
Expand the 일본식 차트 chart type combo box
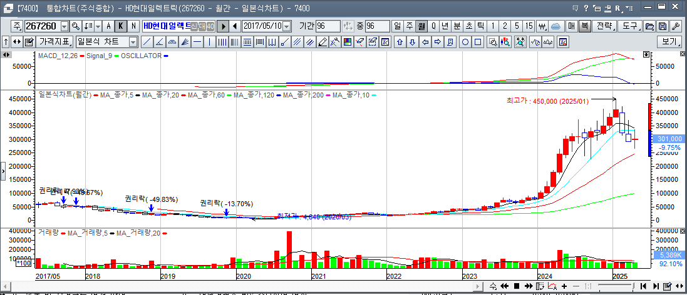(133, 42)
